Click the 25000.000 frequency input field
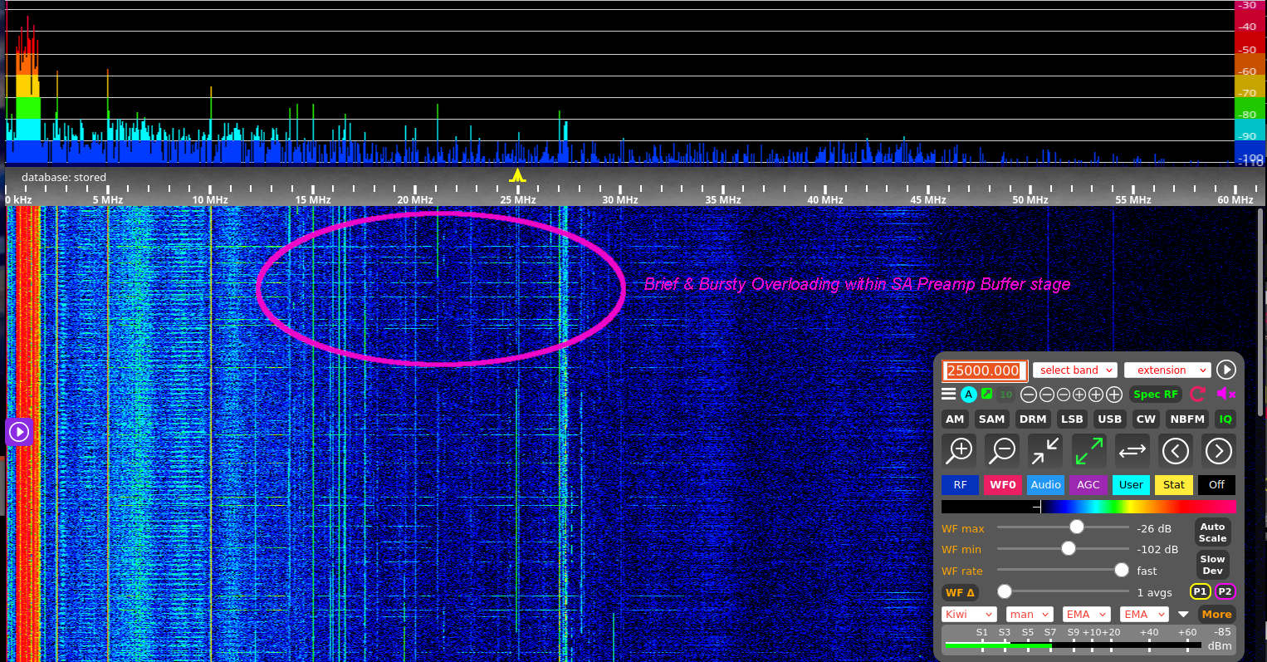 point(985,370)
